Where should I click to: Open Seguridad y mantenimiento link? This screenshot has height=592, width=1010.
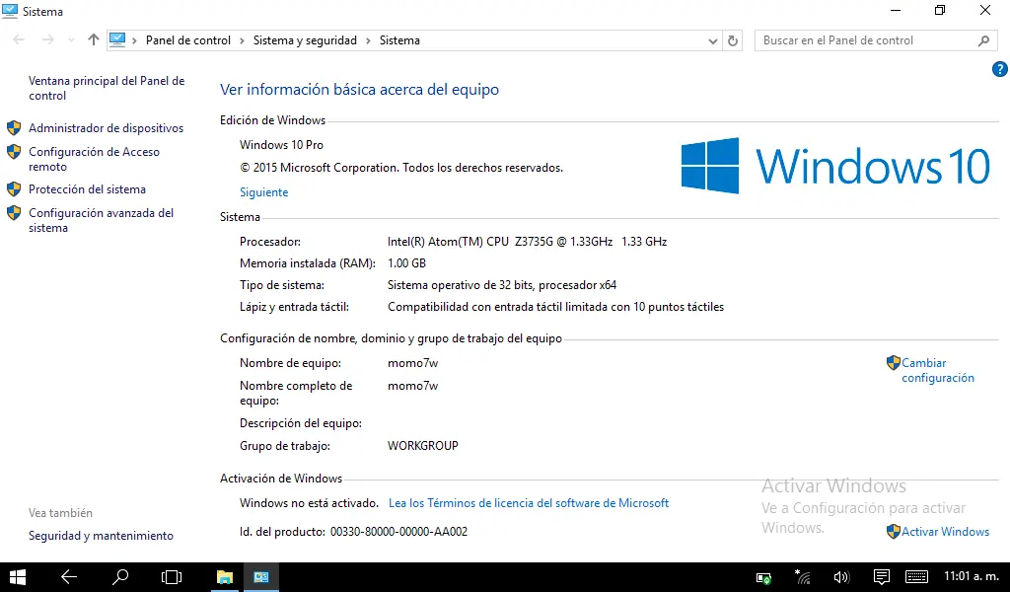click(x=101, y=536)
